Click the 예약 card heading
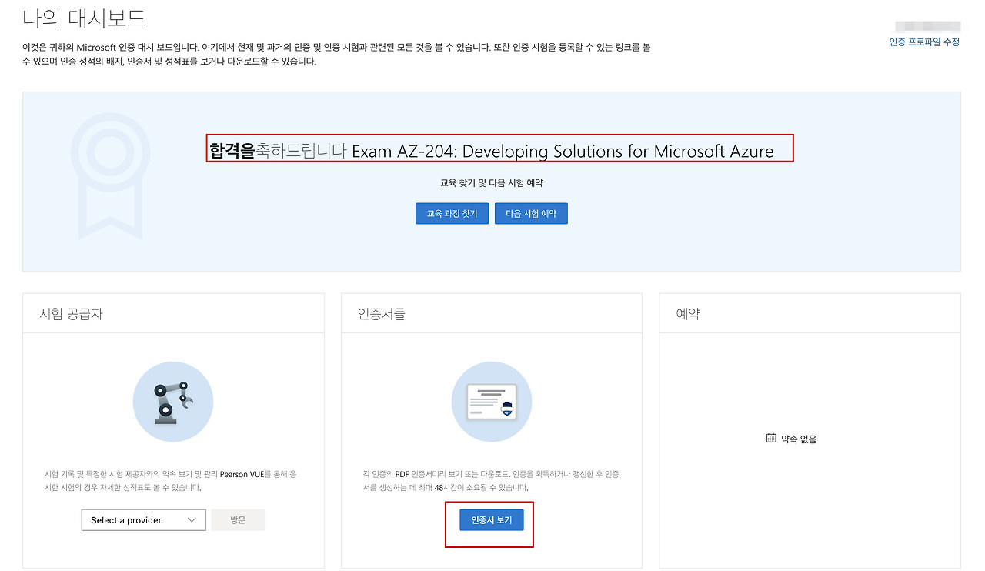 point(688,314)
